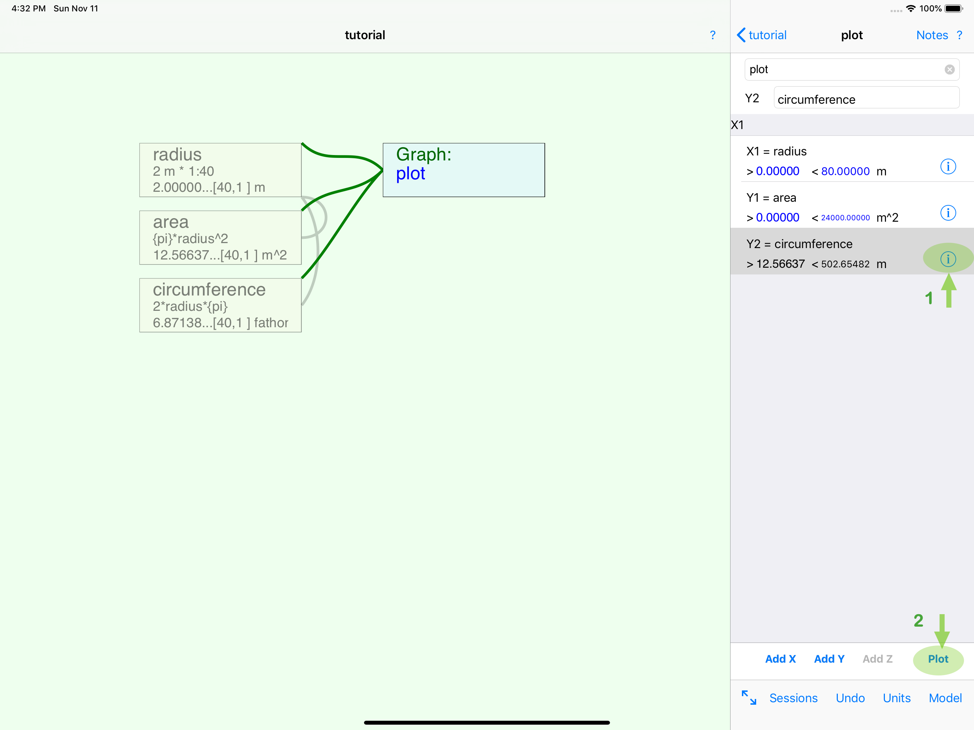Select the X1 = radius label
The height and width of the screenshot is (730, 974).
point(776,151)
